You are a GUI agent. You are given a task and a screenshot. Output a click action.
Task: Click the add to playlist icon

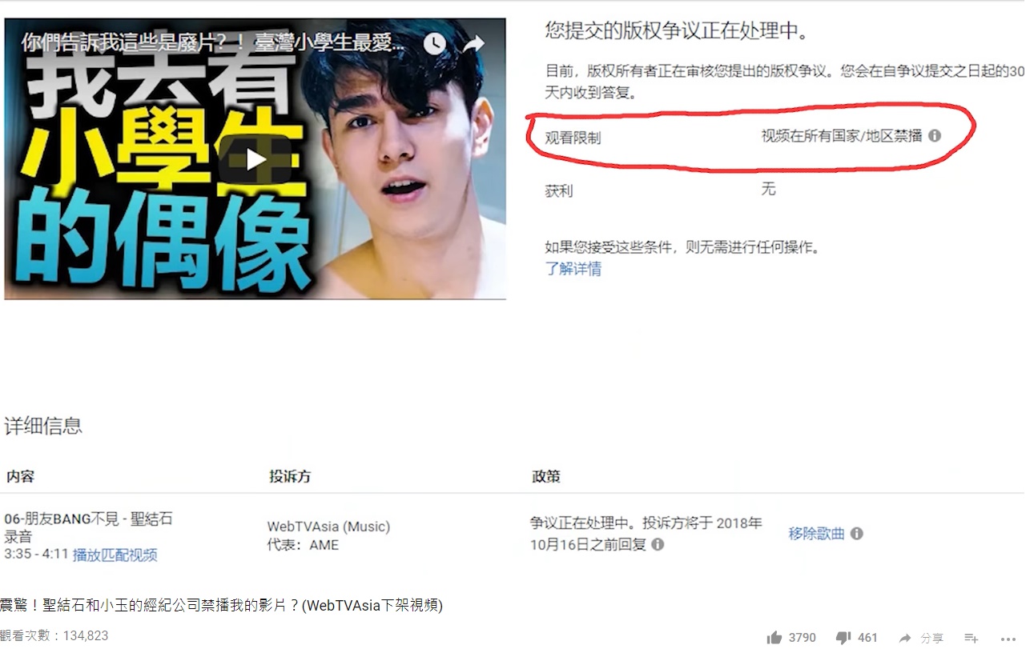pos(971,638)
